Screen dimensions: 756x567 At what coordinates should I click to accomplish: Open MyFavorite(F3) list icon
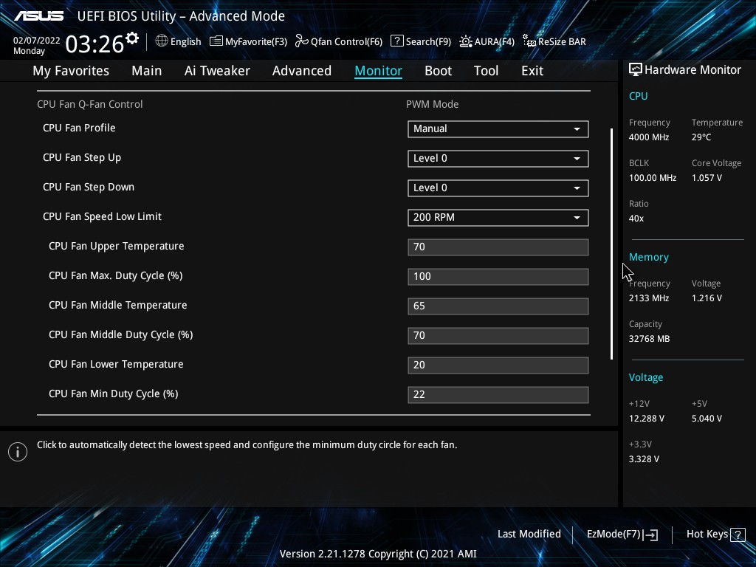tap(216, 41)
